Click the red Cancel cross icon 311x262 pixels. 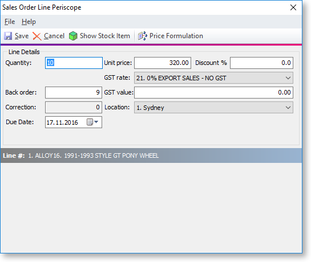pos(37,36)
